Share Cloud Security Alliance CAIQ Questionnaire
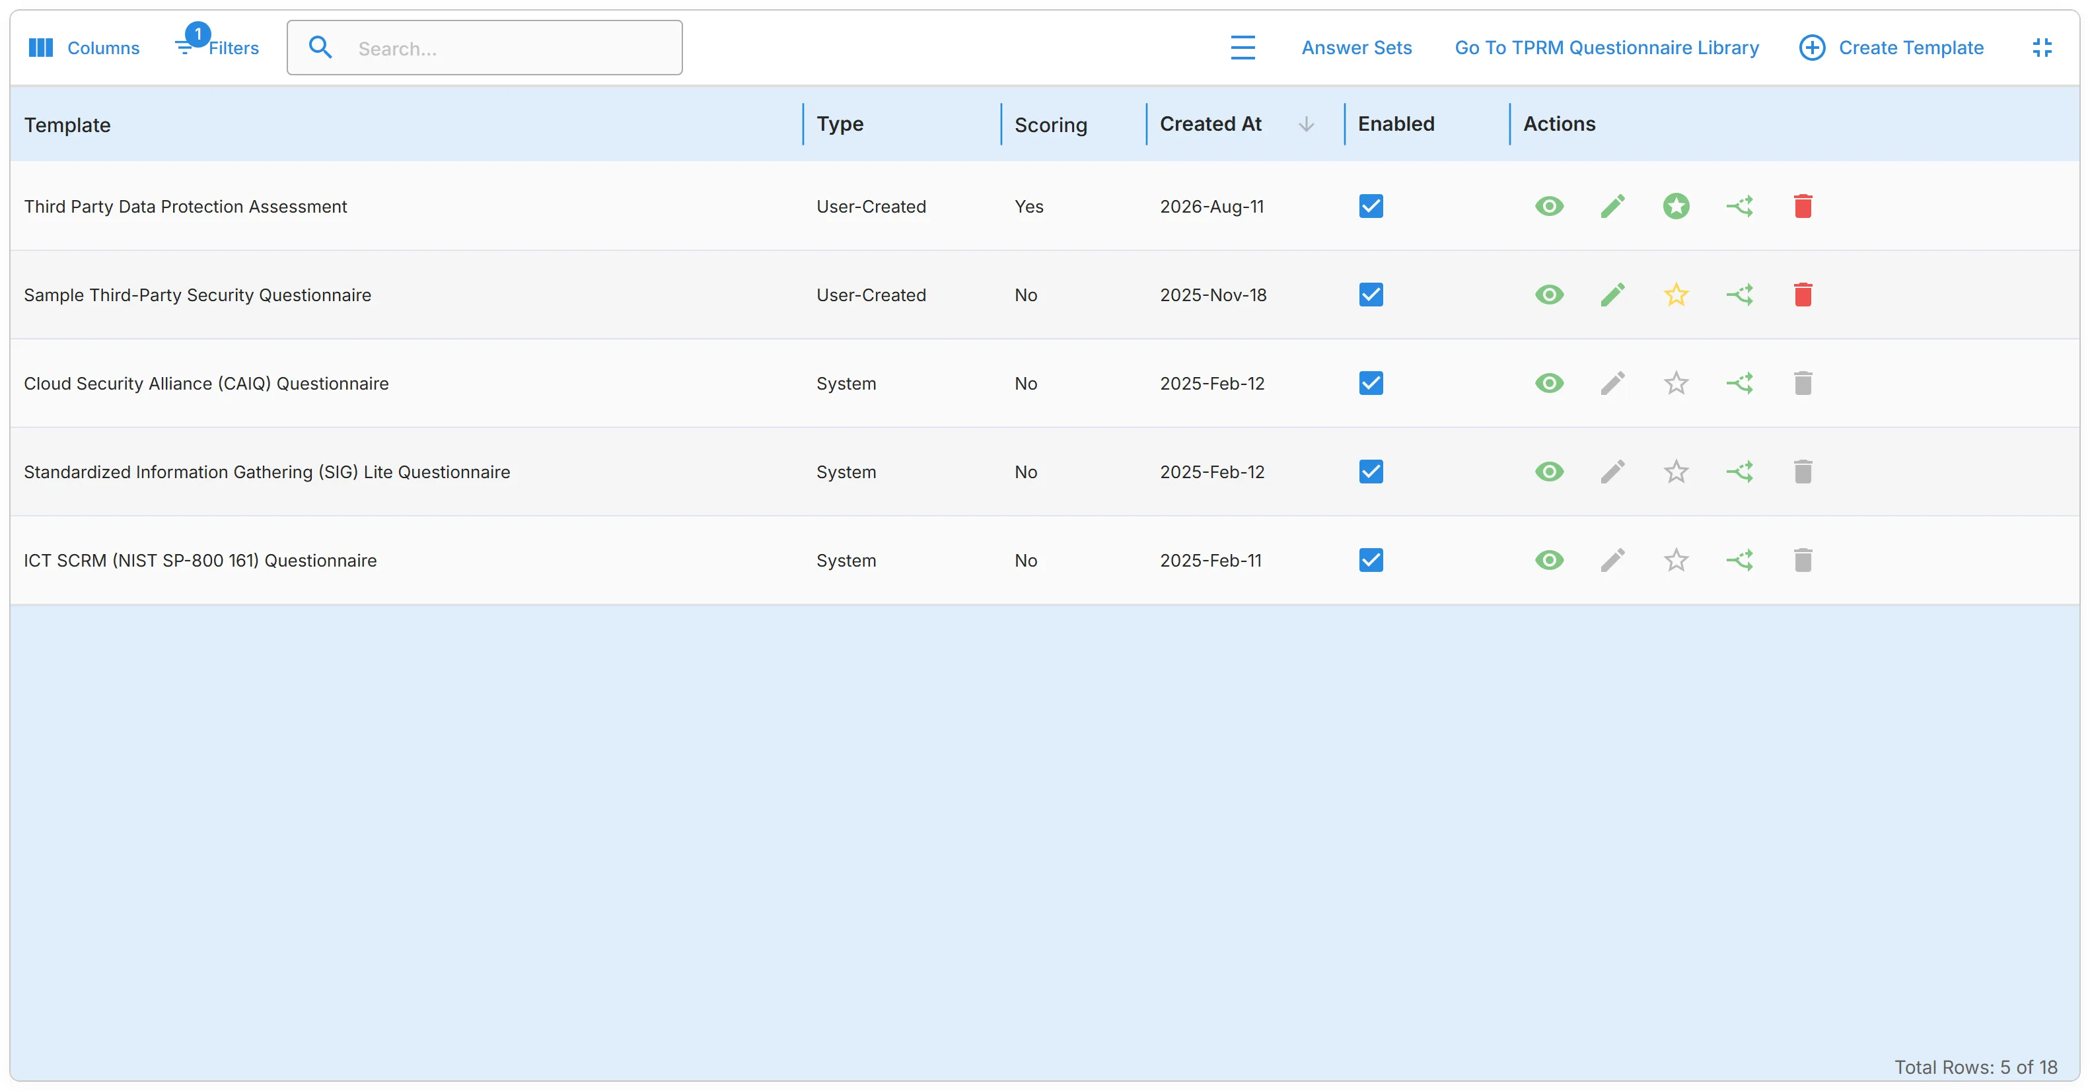Image resolution: width=2090 pixels, height=1091 pixels. click(x=1739, y=383)
